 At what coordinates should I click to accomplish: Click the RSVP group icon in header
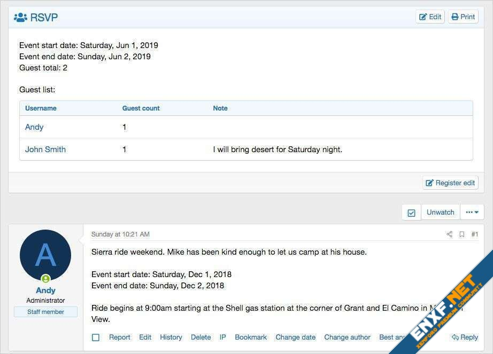20,17
